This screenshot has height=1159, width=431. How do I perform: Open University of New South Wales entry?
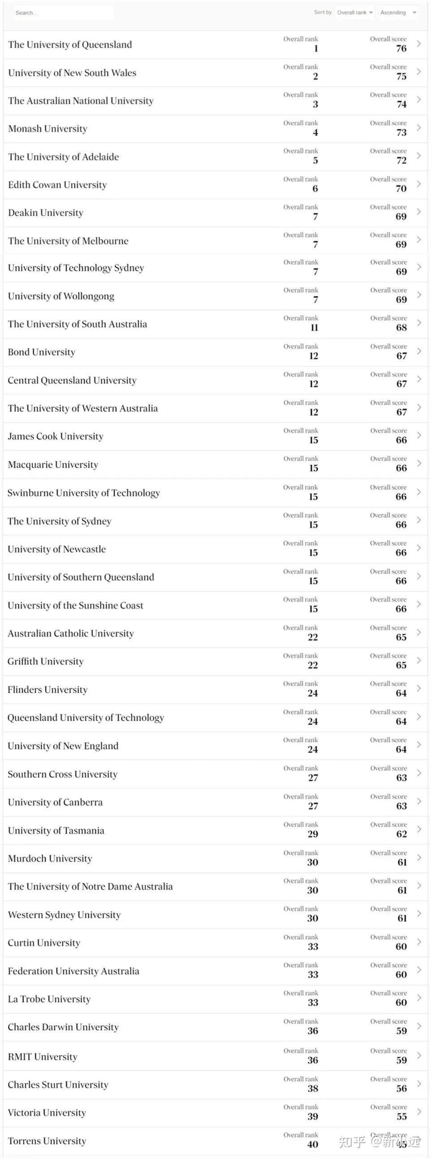click(72, 73)
